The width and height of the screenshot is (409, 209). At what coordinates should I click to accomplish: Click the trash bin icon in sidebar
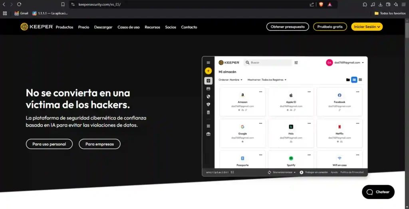tap(208, 112)
